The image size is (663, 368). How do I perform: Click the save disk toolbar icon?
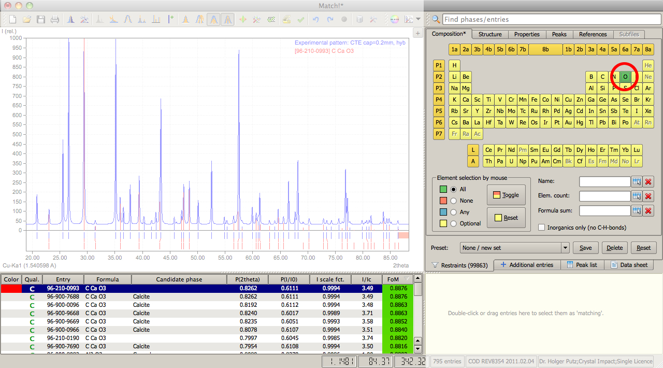[x=40, y=20]
